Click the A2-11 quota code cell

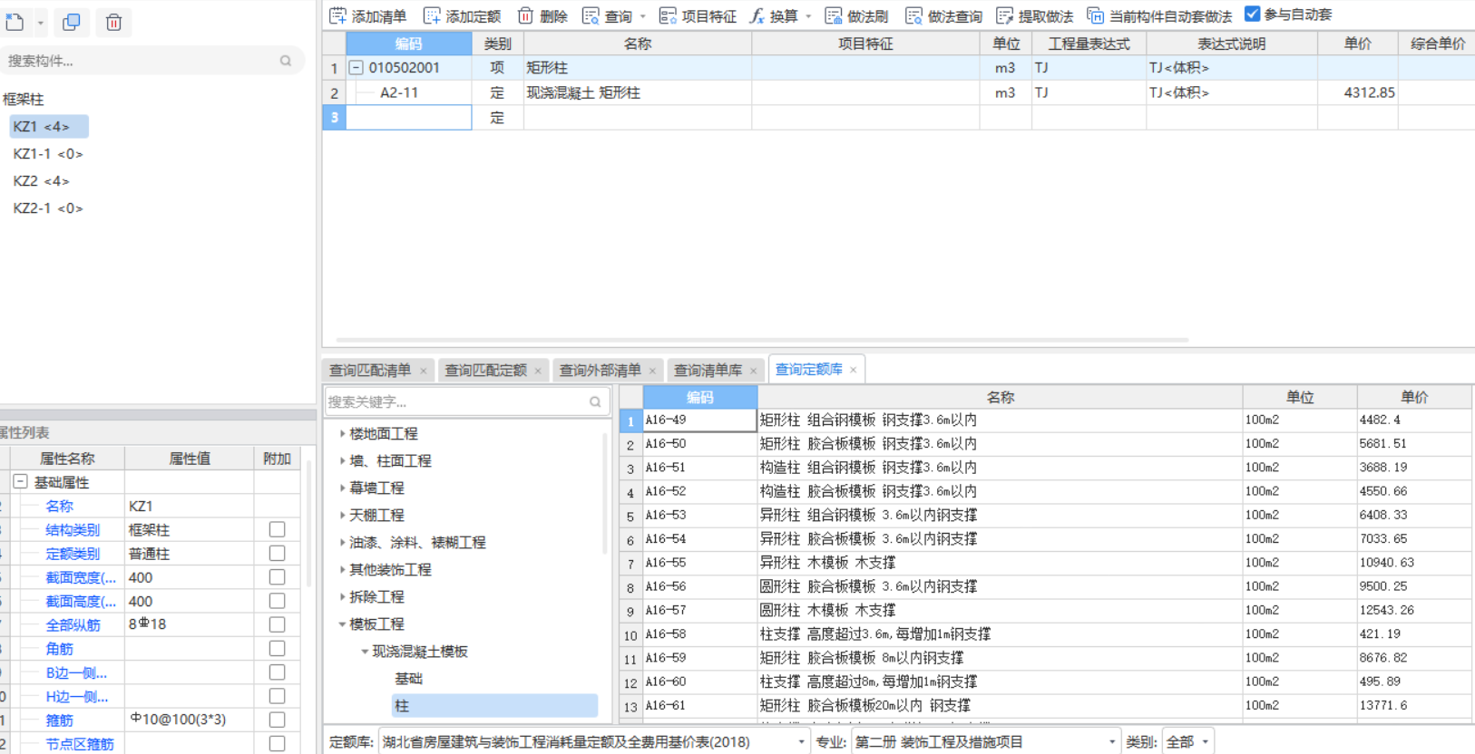tap(409, 92)
